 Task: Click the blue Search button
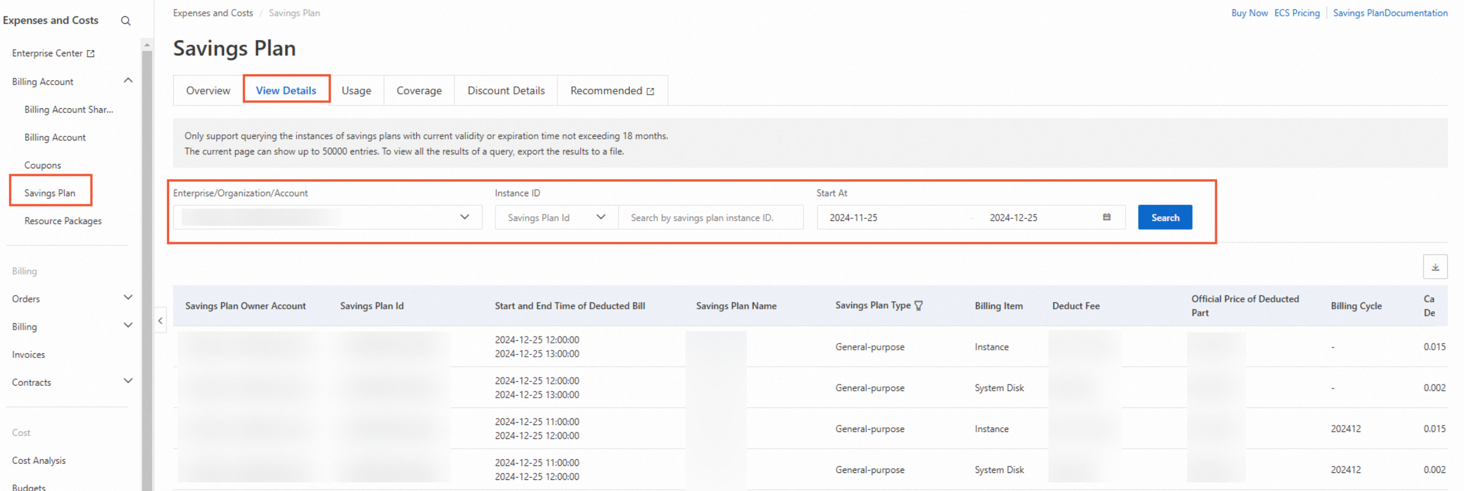point(1165,218)
